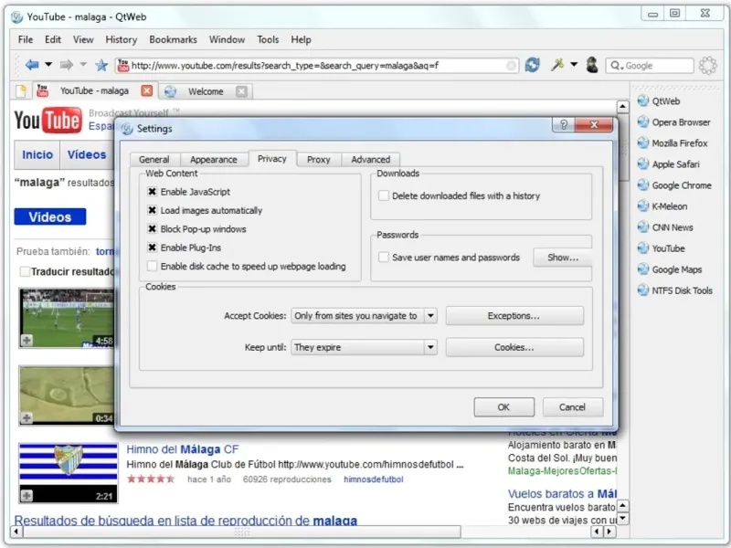Click the grey Forward arrow in toolbar

pyautogui.click(x=67, y=65)
